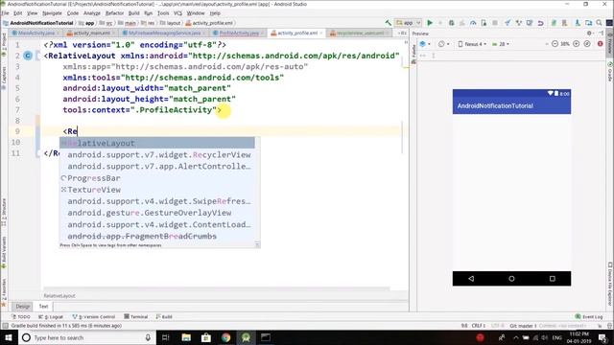Click CRLF line separator status widget
The width and height of the screenshot is (614, 345).
tap(479, 326)
